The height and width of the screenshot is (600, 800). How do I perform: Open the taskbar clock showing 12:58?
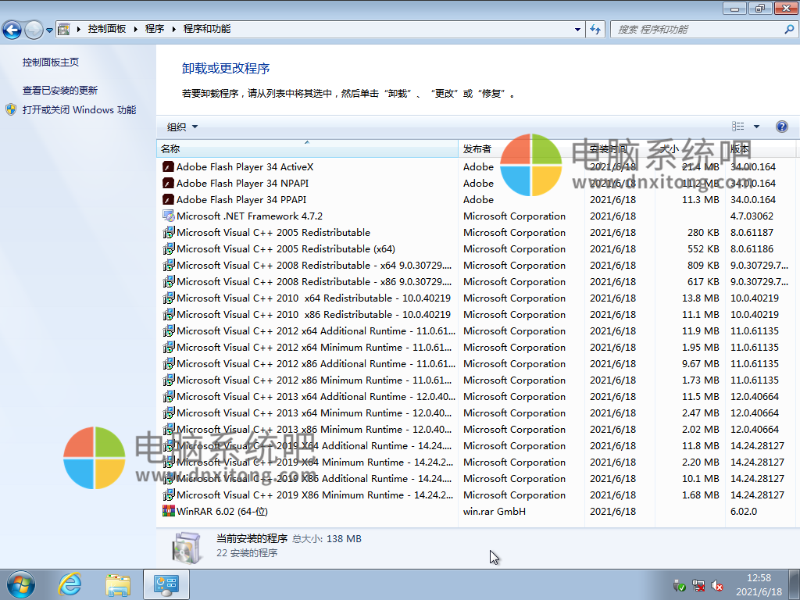point(759,584)
